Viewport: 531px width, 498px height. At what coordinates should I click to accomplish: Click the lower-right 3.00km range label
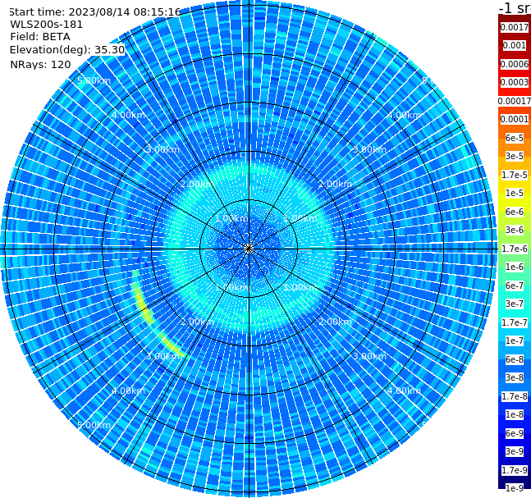tap(369, 356)
